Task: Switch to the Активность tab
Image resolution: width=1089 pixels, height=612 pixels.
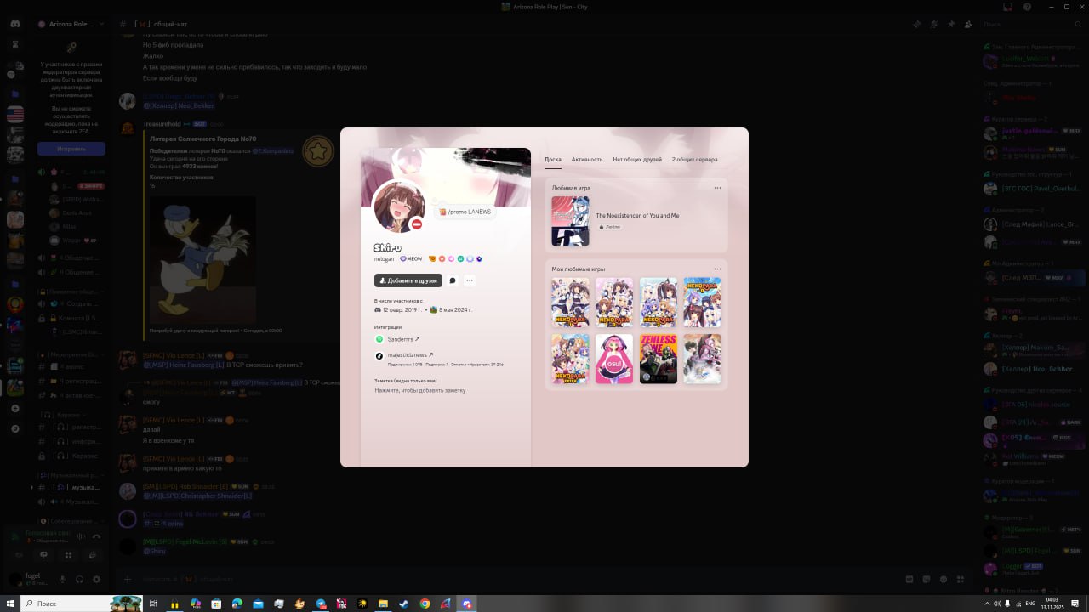Action: (587, 160)
